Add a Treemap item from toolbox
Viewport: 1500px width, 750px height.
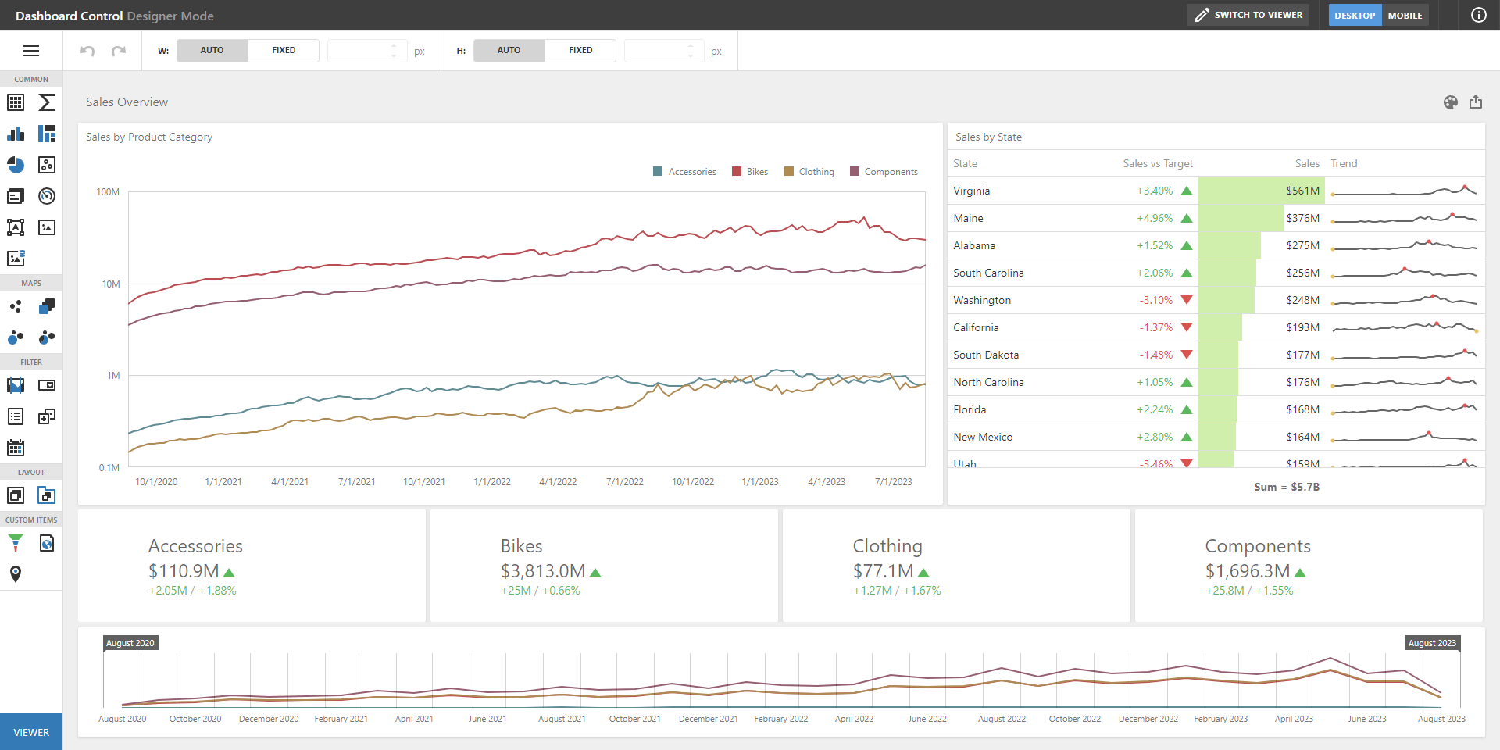coord(47,134)
